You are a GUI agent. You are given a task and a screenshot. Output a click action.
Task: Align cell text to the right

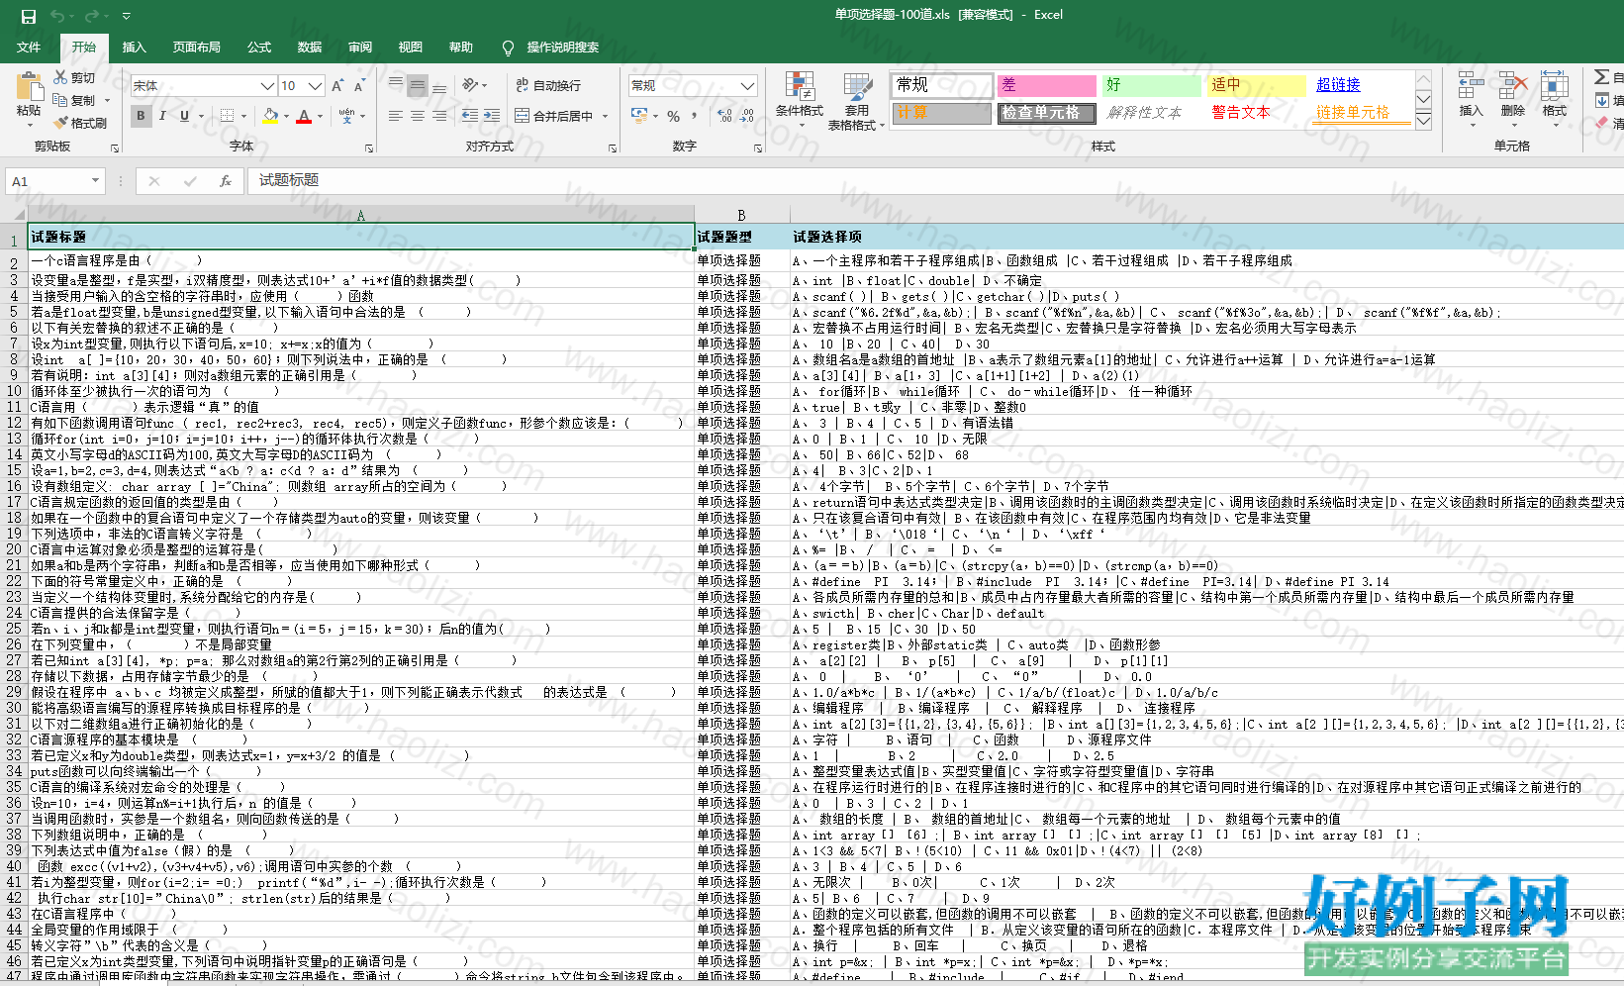click(x=439, y=116)
